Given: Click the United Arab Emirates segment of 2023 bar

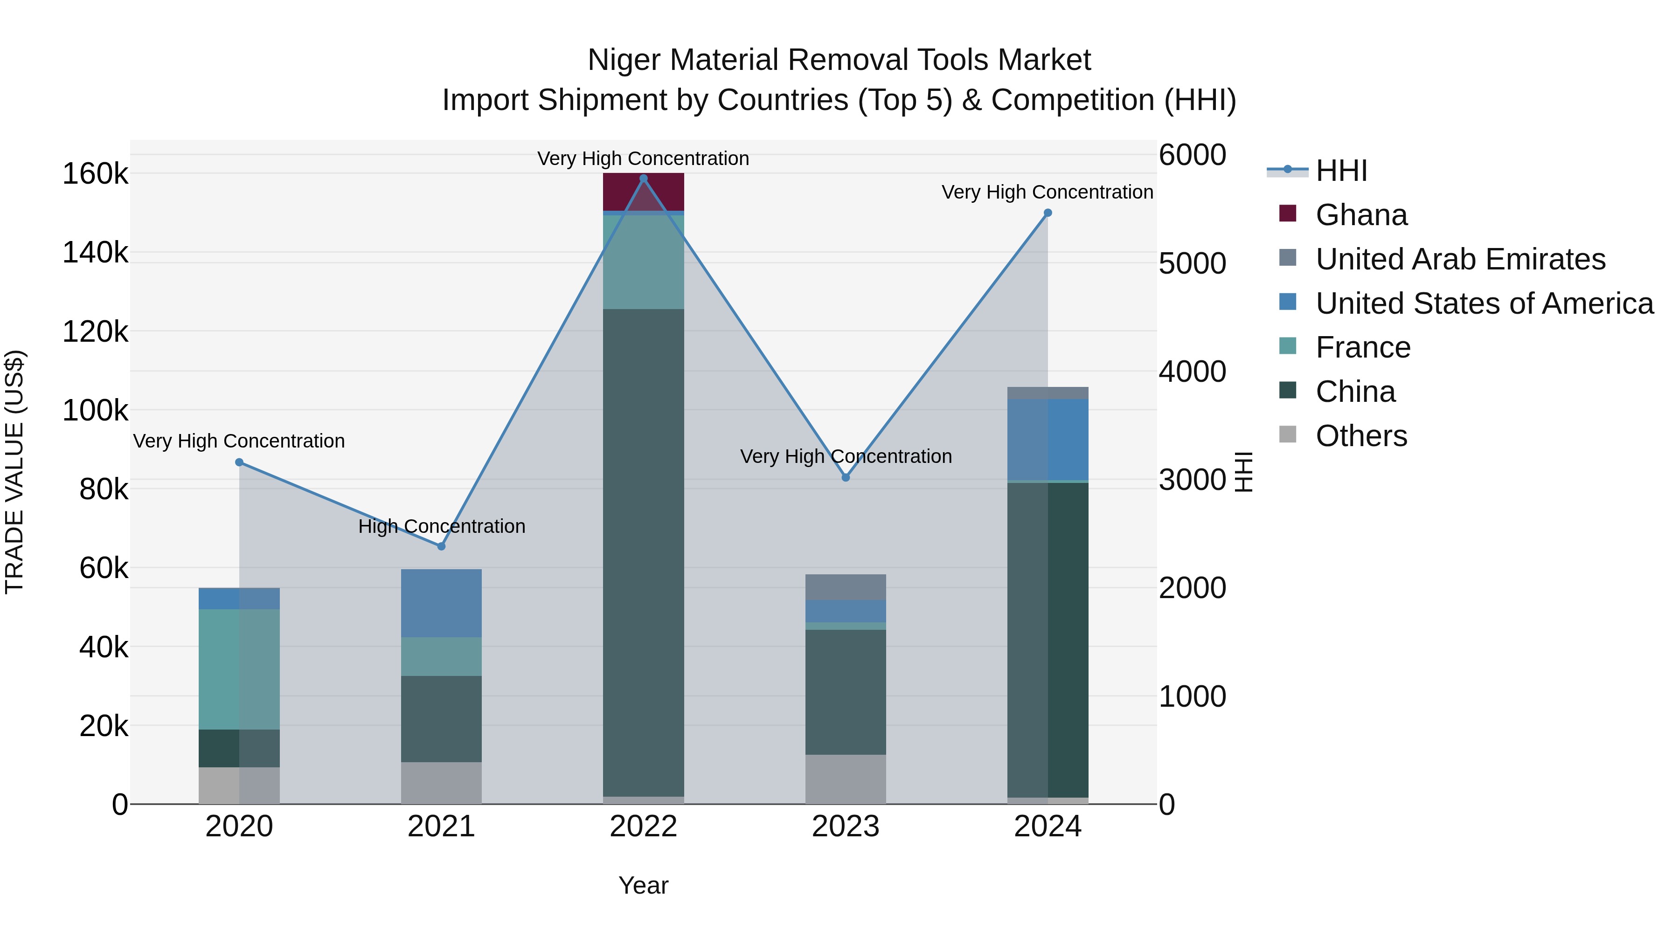Looking at the screenshot, I should [846, 588].
